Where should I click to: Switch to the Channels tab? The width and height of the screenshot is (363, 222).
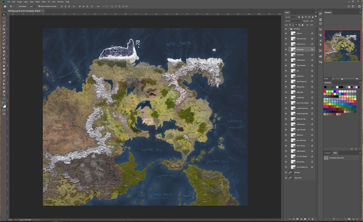coord(328,153)
